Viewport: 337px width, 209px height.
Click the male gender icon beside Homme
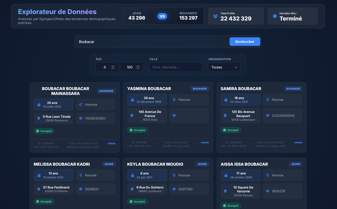(81, 104)
